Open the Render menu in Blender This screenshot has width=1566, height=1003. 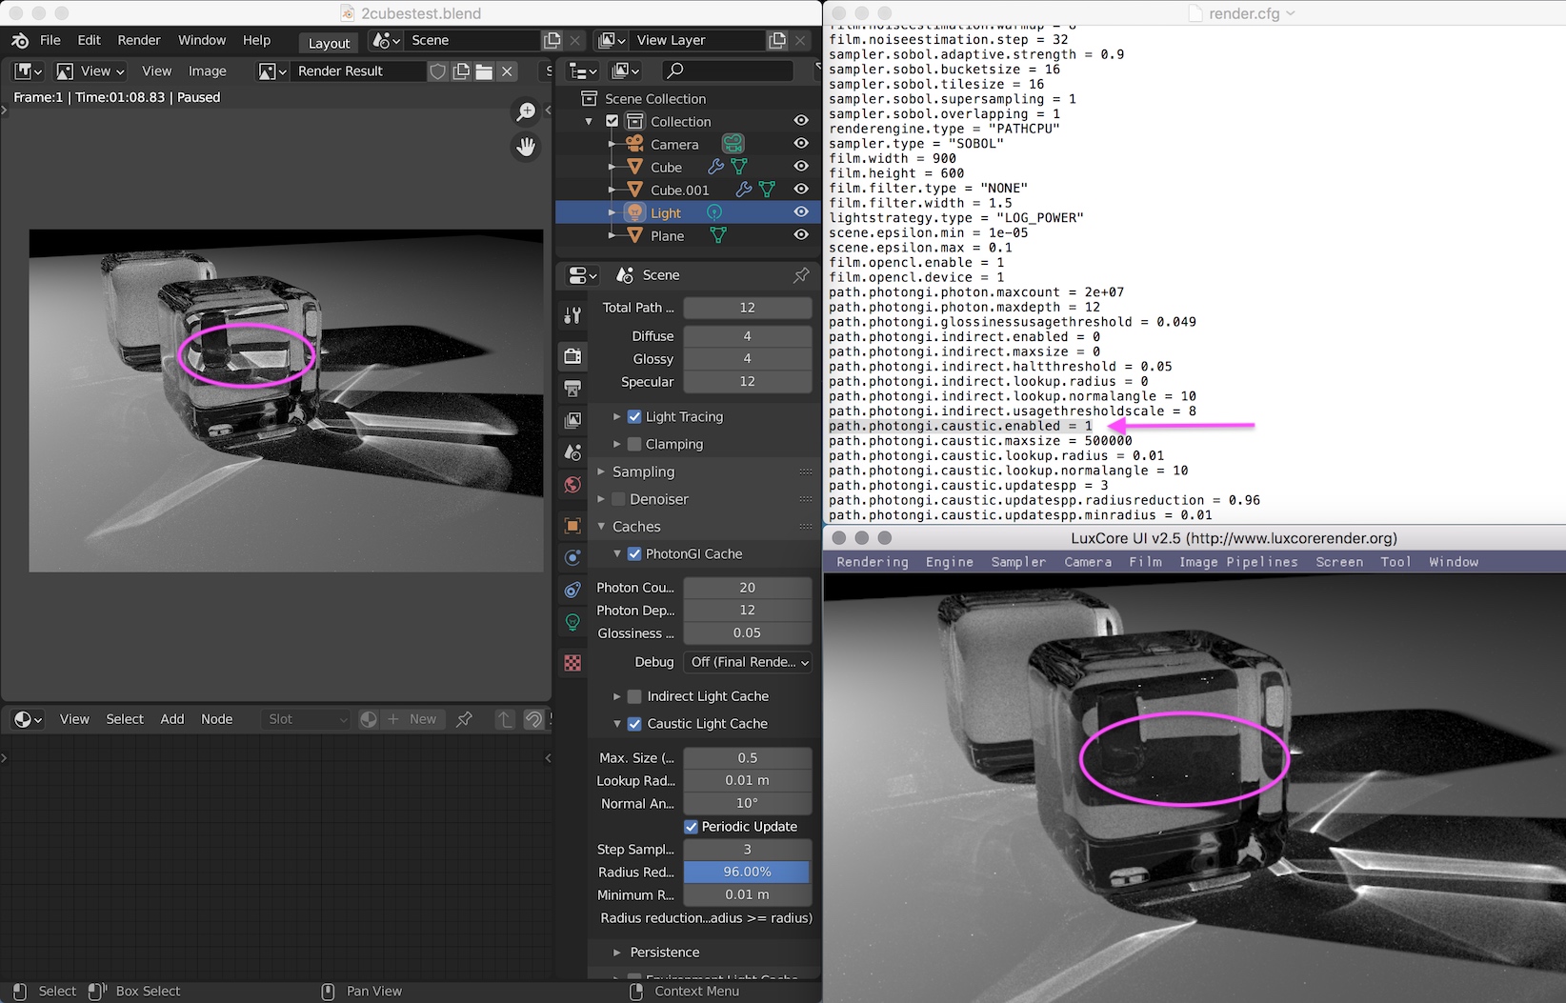tap(139, 40)
